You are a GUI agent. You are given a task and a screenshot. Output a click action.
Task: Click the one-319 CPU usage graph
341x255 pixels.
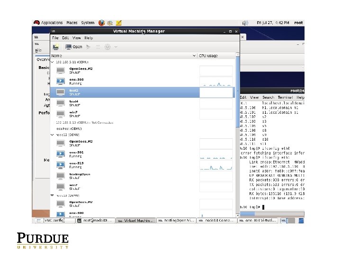pos(216,165)
